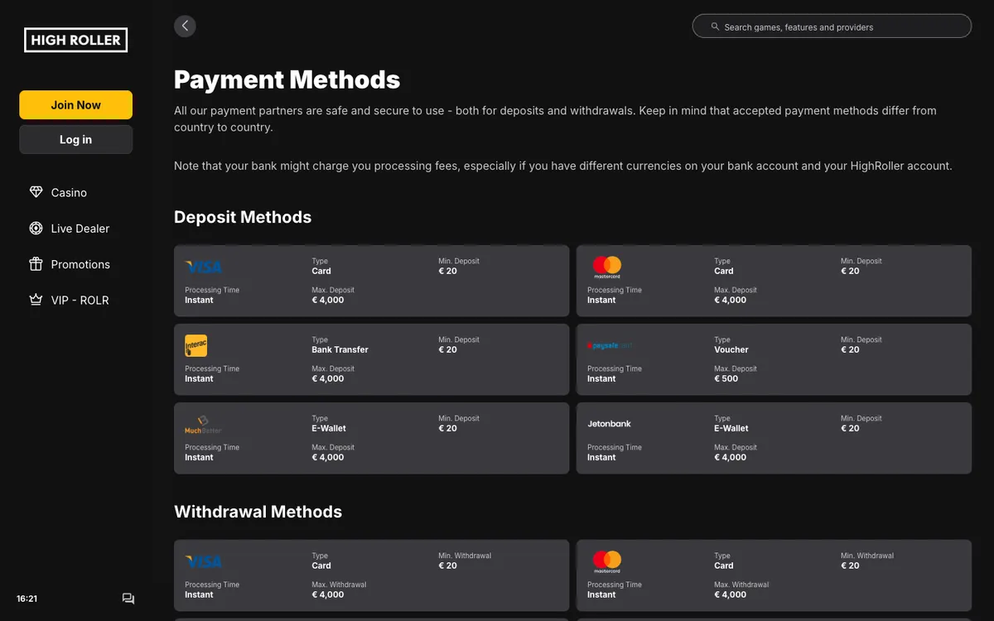Click € 20 min withdrawal in Visa card
This screenshot has height=621, width=994.
pos(447,566)
